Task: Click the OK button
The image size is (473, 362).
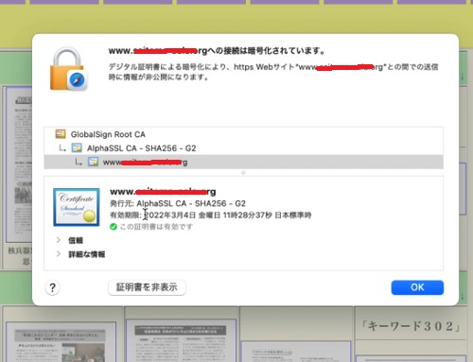Action: pos(417,287)
